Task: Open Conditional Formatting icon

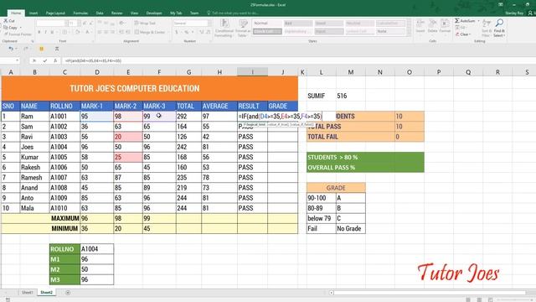Action: [224, 24]
